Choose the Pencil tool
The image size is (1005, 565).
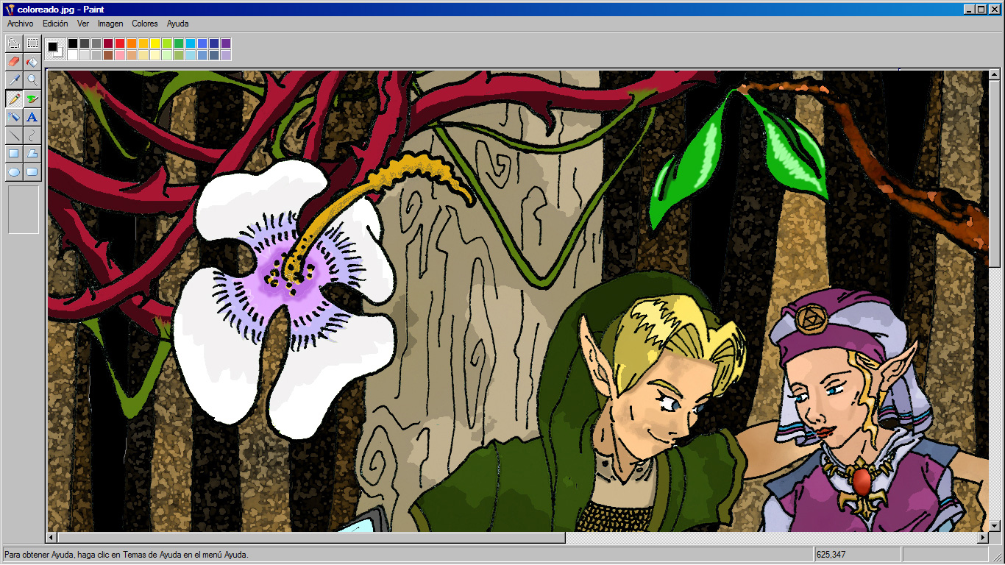tap(13, 98)
